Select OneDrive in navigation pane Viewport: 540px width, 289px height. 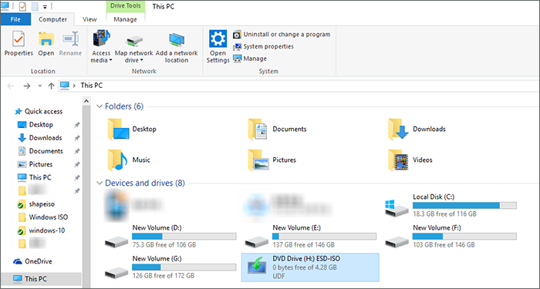click(x=32, y=261)
